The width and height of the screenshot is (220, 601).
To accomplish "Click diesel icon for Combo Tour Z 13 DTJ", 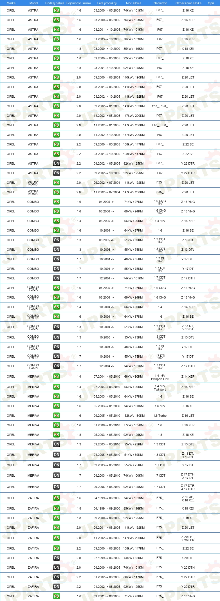I will 57,337.
